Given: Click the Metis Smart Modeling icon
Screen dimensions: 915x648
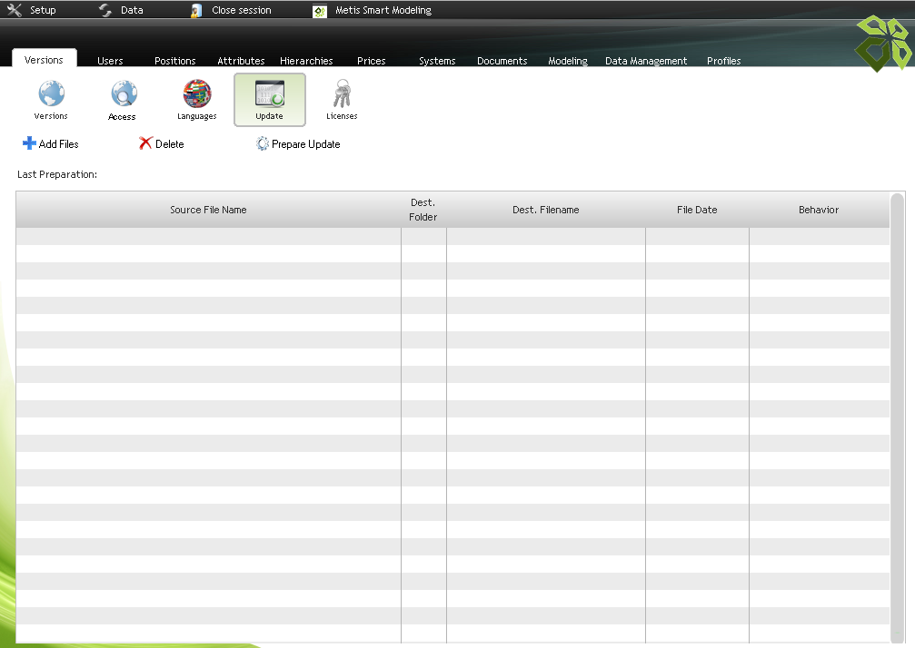Looking at the screenshot, I should (320, 11).
